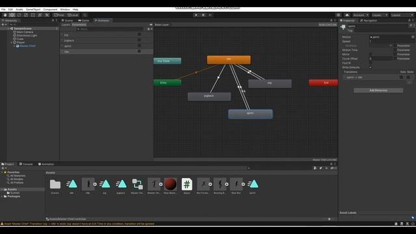Open the Collab services gear icon
This screenshot has height=234, width=416.
(338, 15)
